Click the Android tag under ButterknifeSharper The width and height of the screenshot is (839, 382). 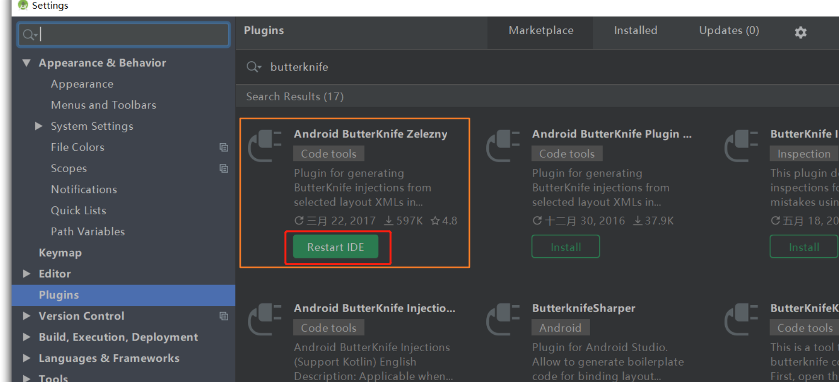[x=560, y=328]
